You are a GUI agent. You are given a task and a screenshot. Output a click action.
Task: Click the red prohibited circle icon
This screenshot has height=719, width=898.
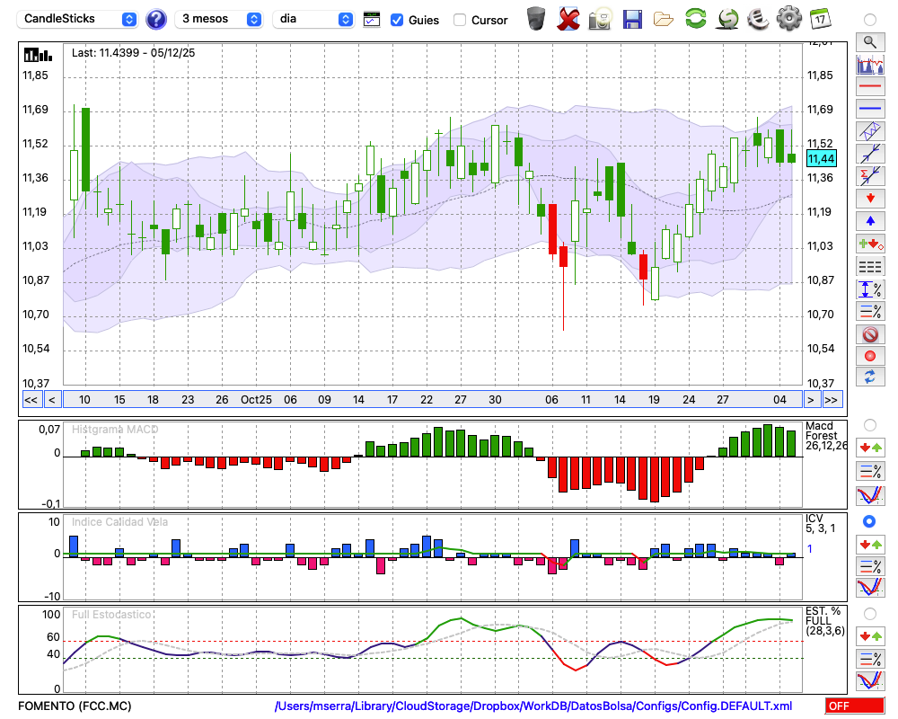point(870,333)
